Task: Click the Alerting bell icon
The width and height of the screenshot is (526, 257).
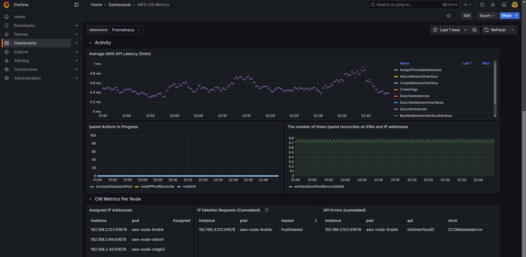Action: tap(7, 61)
